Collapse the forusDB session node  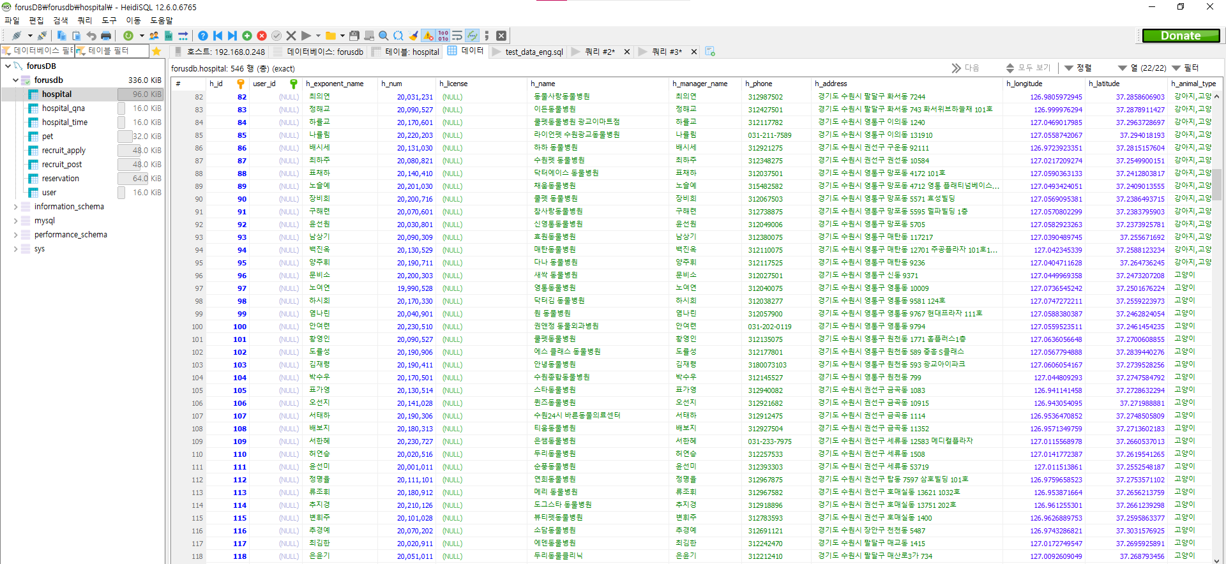(x=8, y=66)
